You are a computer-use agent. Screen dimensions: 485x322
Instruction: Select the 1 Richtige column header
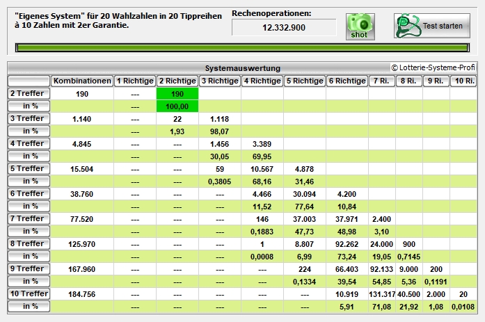pyautogui.click(x=135, y=81)
